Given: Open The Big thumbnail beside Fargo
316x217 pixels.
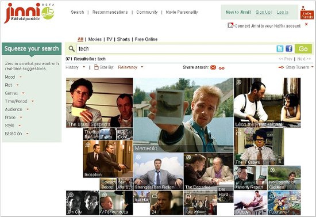Looking at the screenshot, I should [91, 134].
